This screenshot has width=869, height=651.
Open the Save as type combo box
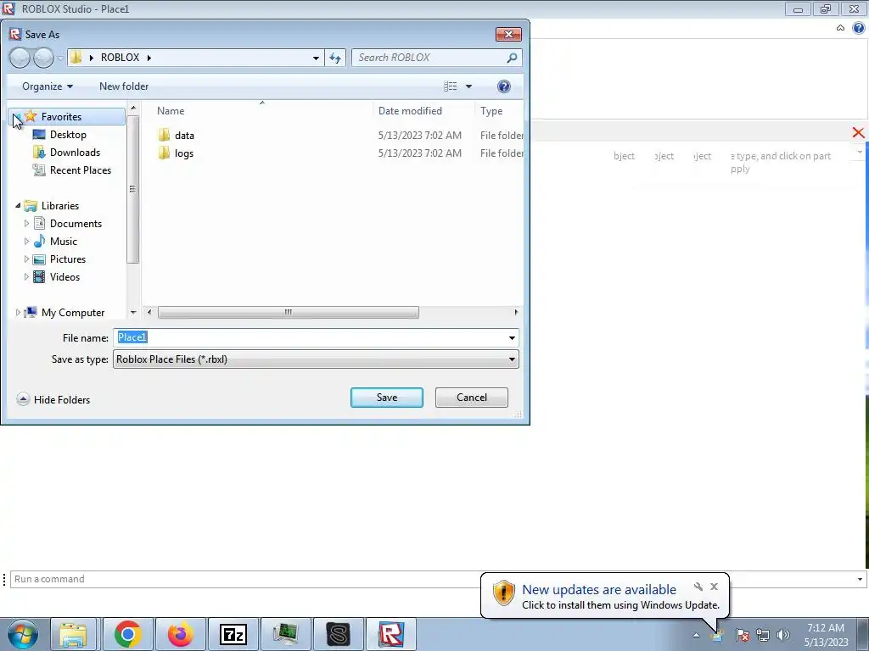coord(316,359)
